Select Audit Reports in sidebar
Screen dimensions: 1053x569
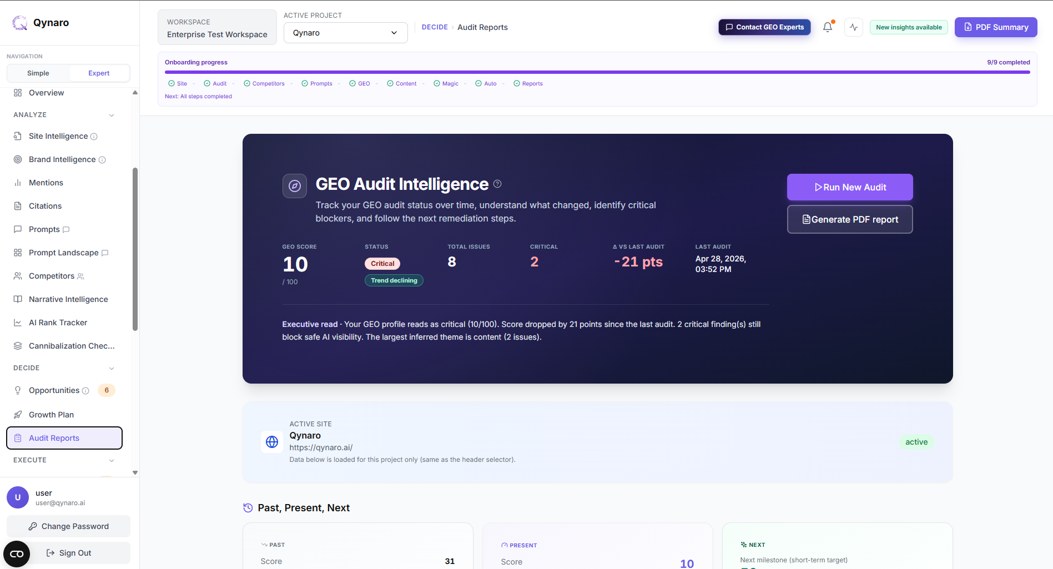(64, 438)
